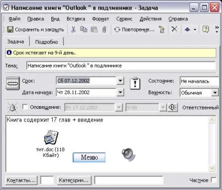Click the notes scrollbar up arrow

tap(212, 120)
